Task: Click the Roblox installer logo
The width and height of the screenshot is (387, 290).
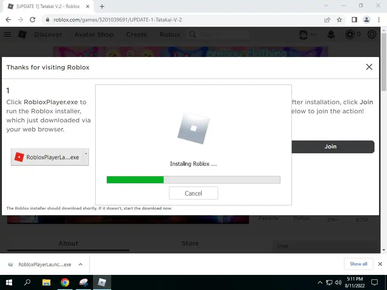Action: coord(193,128)
